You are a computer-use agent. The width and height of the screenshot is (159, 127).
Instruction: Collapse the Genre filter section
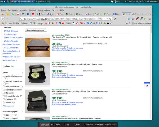click(22, 72)
